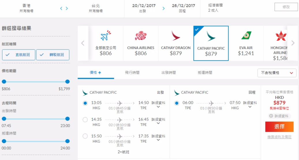Select the China Airlines plum blossom logo
299x160 pixels.
click(141, 35)
